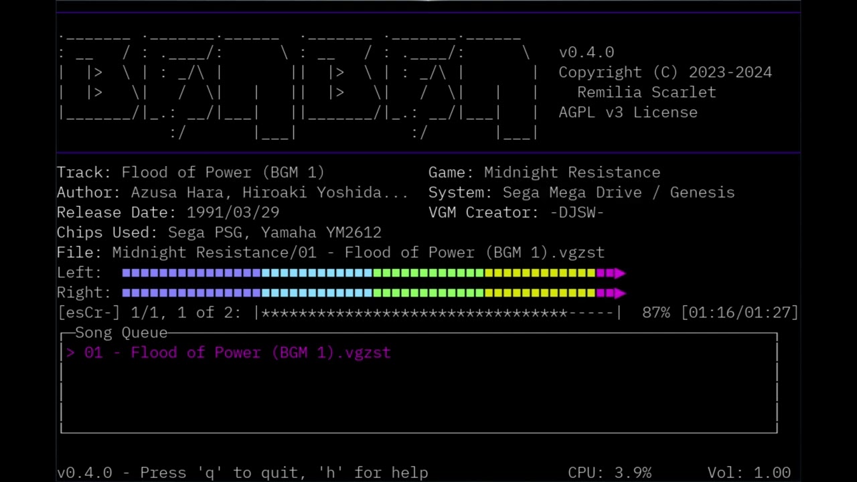Click the track title Flood of Power (BGM 1)
The height and width of the screenshot is (482, 857).
tap(223, 173)
